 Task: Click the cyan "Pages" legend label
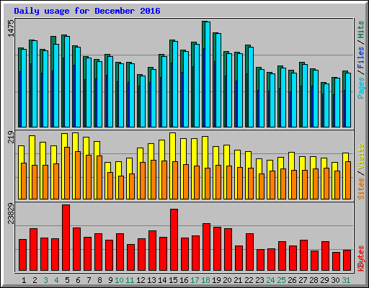tap(361, 88)
